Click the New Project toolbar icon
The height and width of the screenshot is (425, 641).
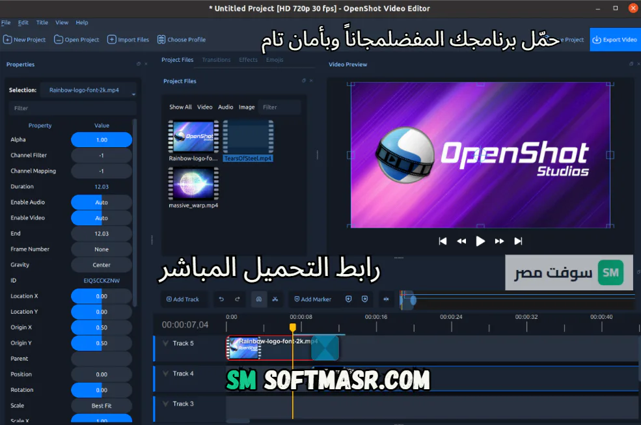click(x=24, y=40)
